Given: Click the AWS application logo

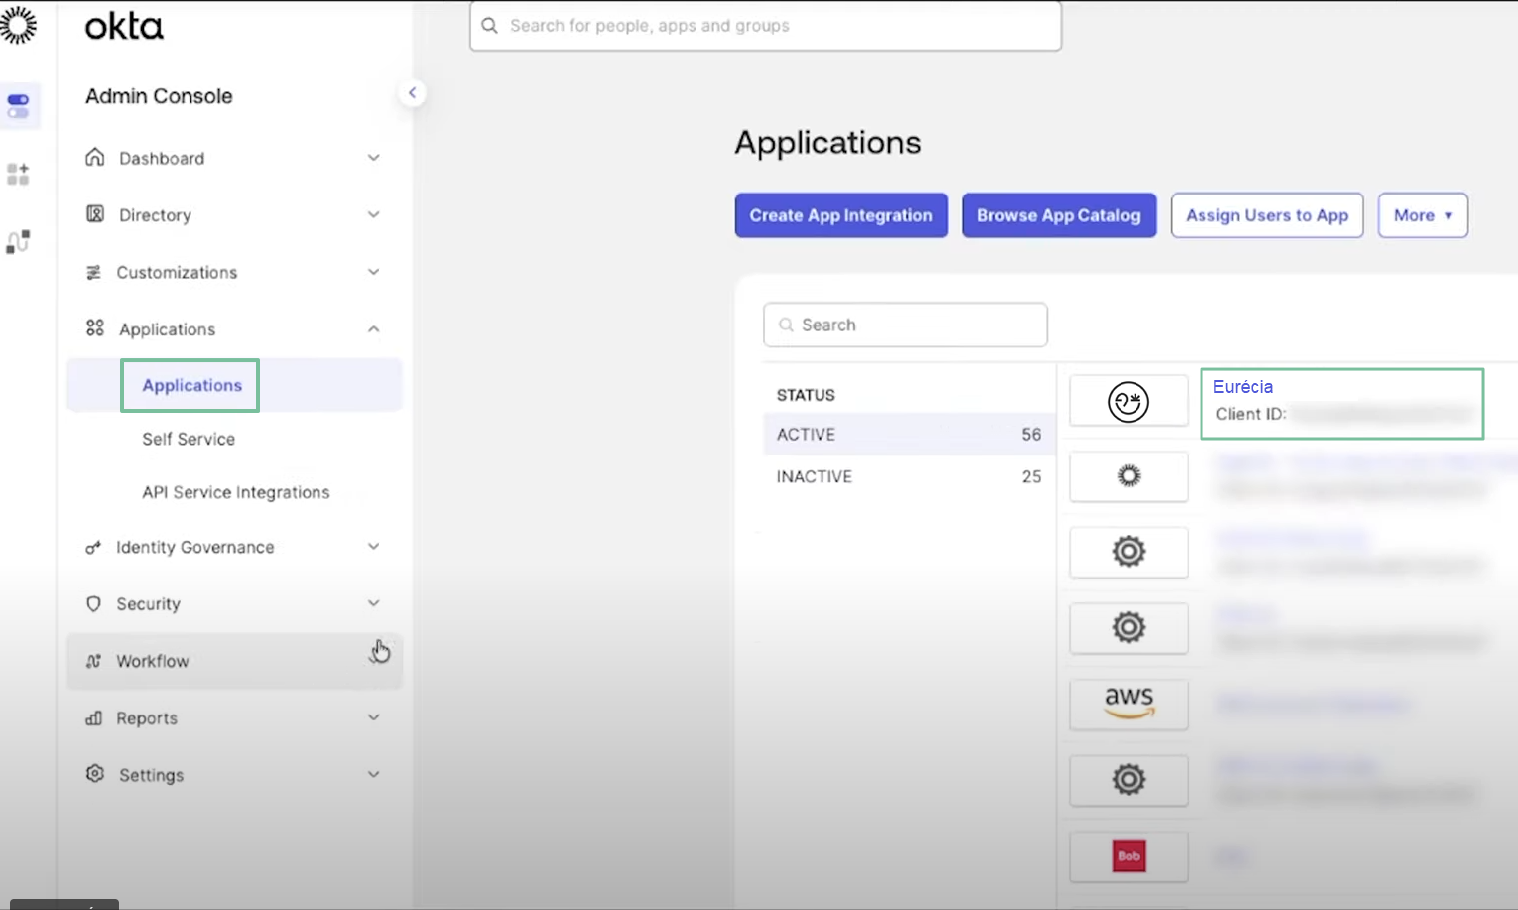Looking at the screenshot, I should (1128, 704).
